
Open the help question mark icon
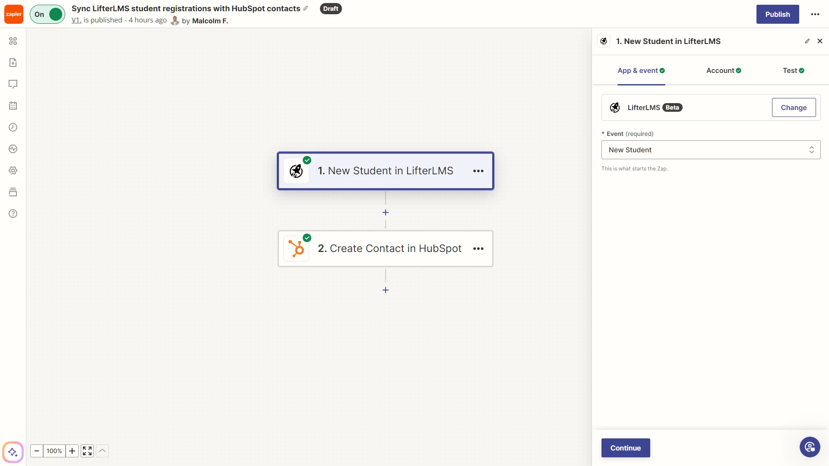pos(13,214)
